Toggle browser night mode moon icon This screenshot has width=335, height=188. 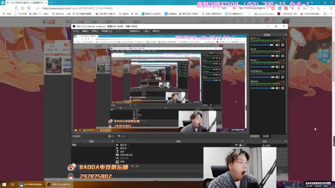tap(319, 8)
